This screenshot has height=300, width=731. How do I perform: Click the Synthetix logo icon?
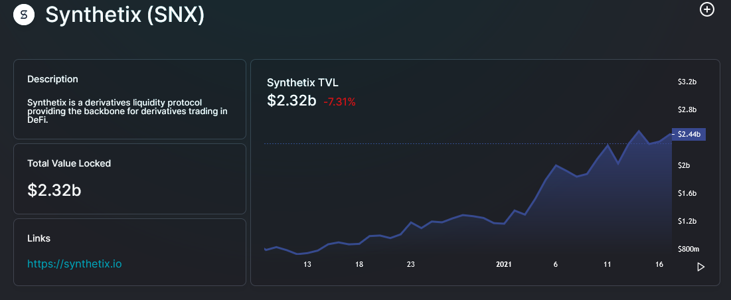[x=25, y=15]
